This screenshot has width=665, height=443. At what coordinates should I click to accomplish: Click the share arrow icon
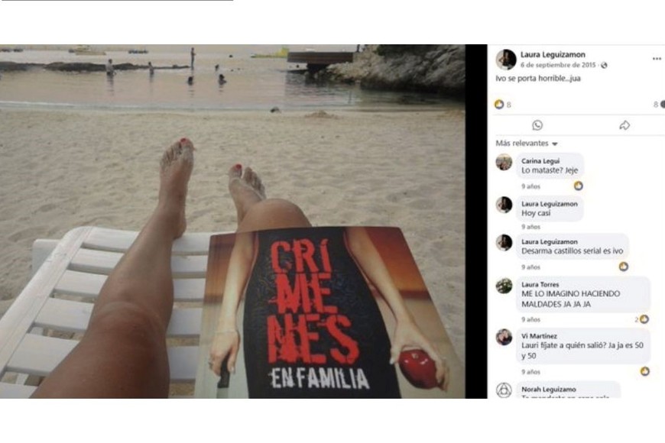click(624, 125)
